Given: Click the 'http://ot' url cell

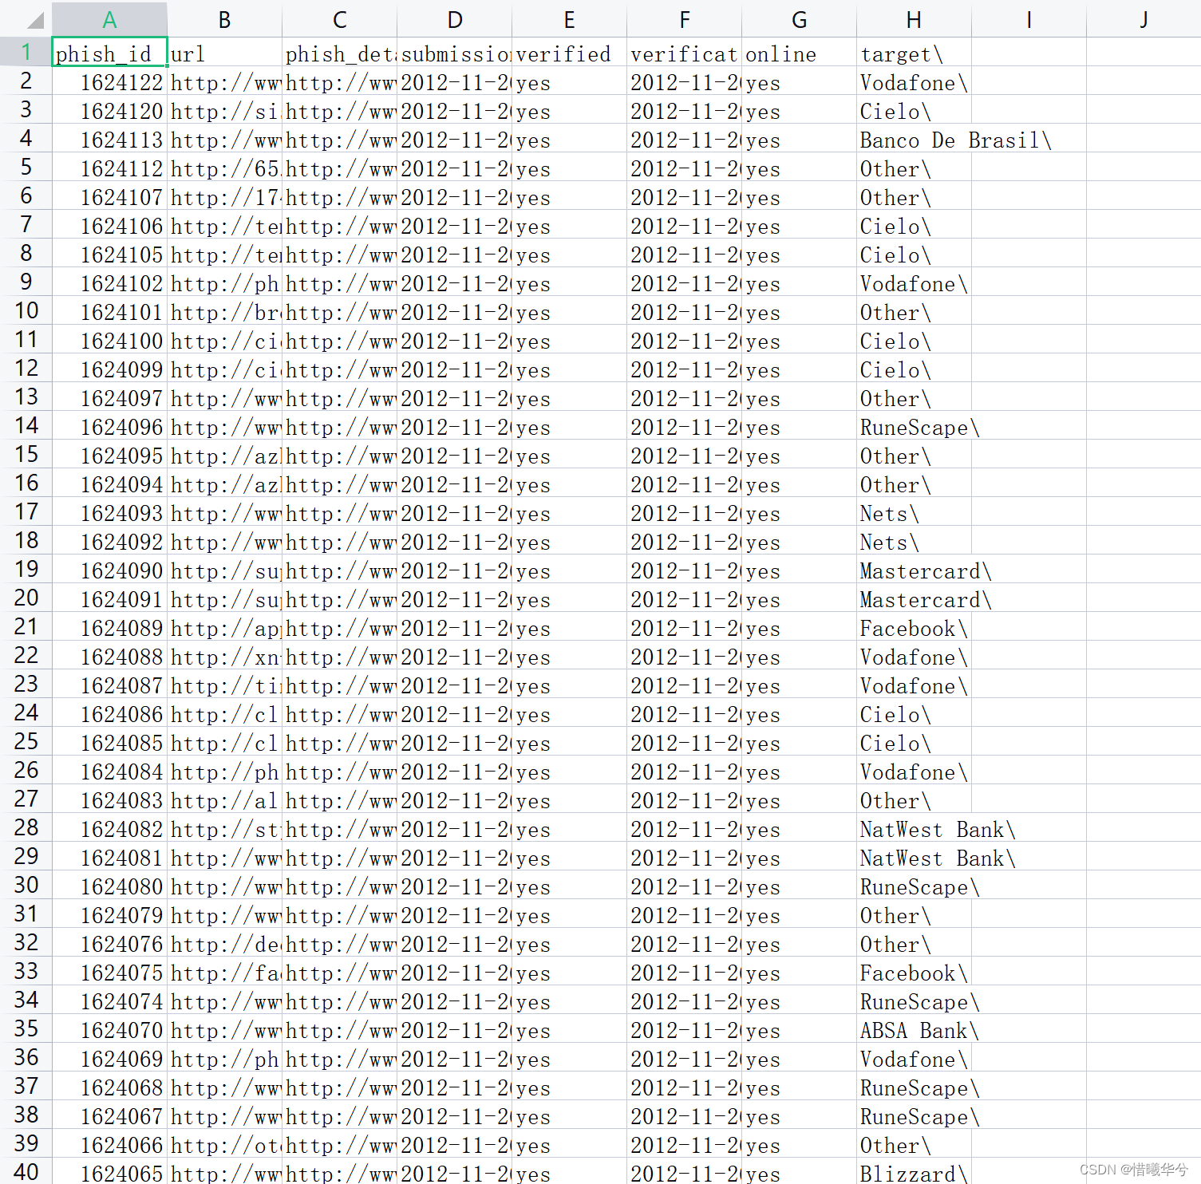Looking at the screenshot, I should [x=224, y=1143].
